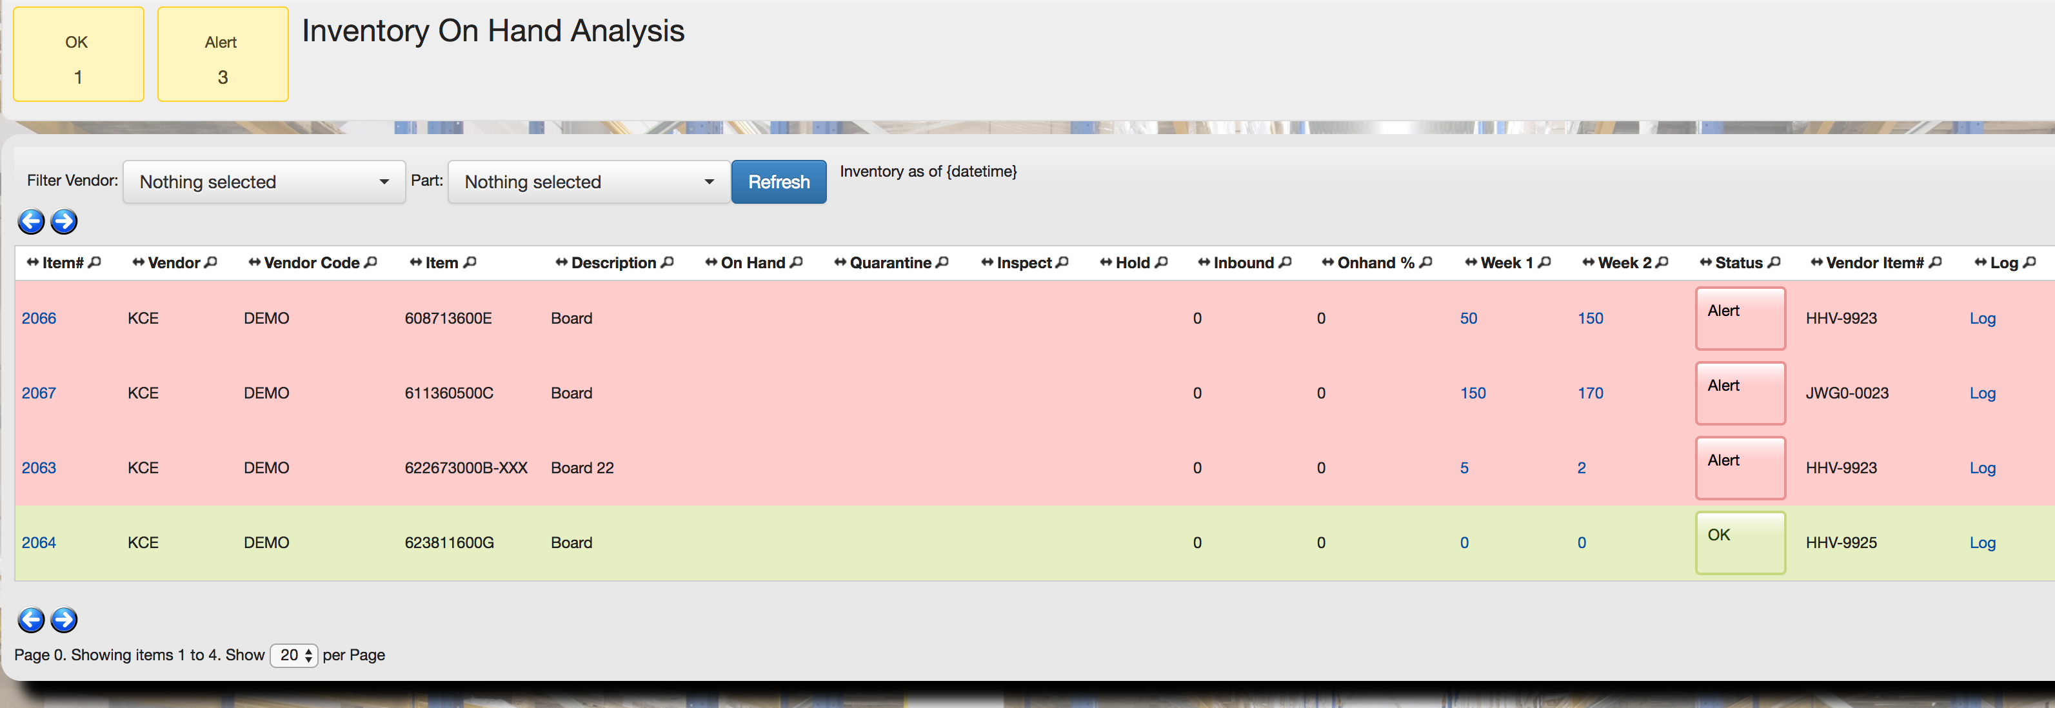Screen dimensions: 2055x708
Task: Open item number 2066 link
Action: click(x=39, y=318)
